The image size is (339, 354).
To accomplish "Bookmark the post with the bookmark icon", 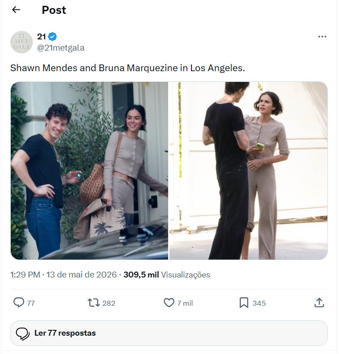I will (x=244, y=303).
